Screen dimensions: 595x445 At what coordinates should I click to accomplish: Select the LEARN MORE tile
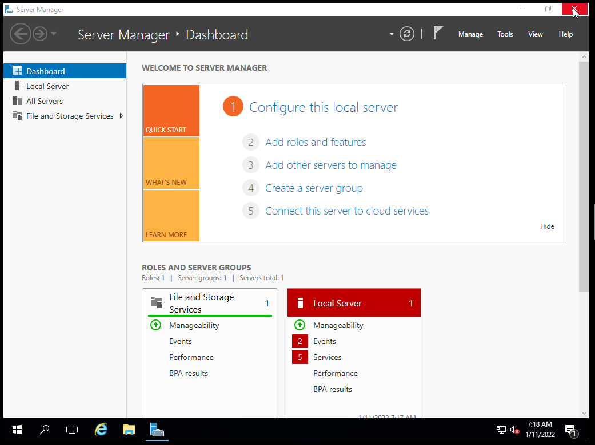pyautogui.click(x=171, y=216)
